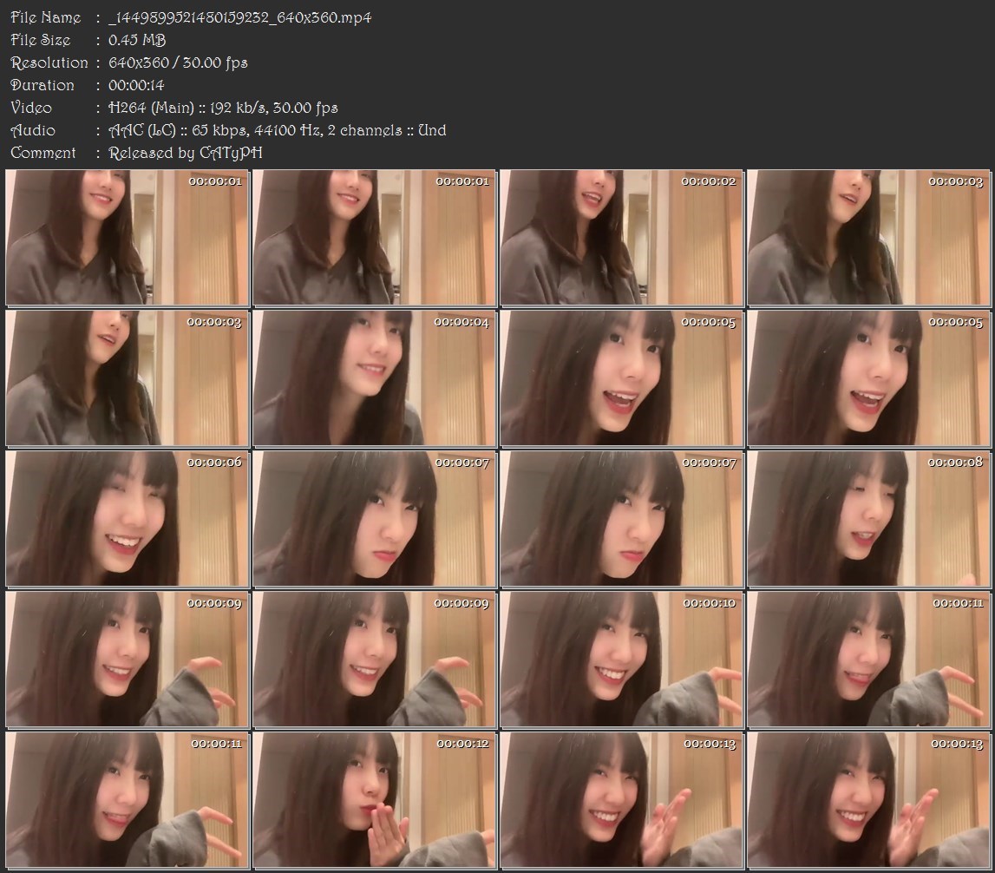Select the thumbnail timestamped 00:00:06
The height and width of the screenshot is (873, 995).
[127, 518]
